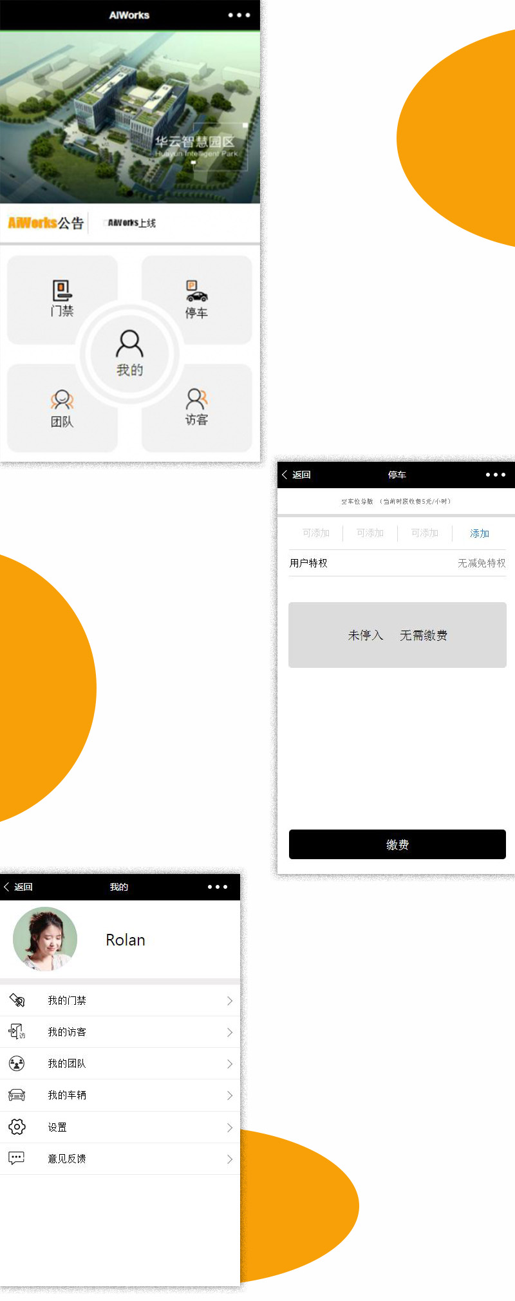The image size is (515, 1301).
Task: Expand 我的车辆 using its chevron
Action: tap(230, 1096)
